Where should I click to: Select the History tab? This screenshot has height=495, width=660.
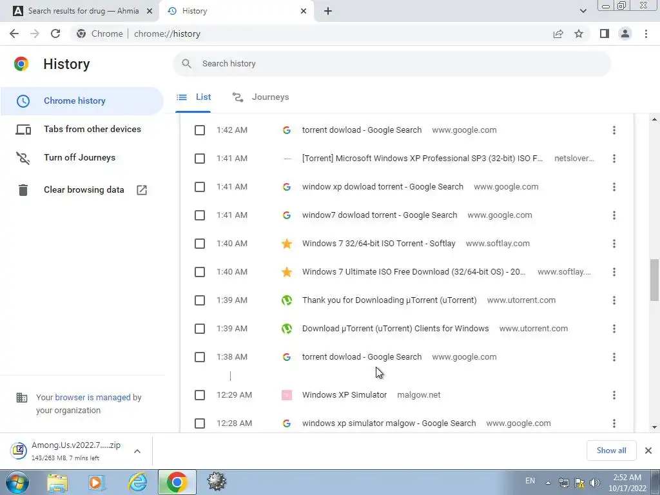click(x=237, y=11)
